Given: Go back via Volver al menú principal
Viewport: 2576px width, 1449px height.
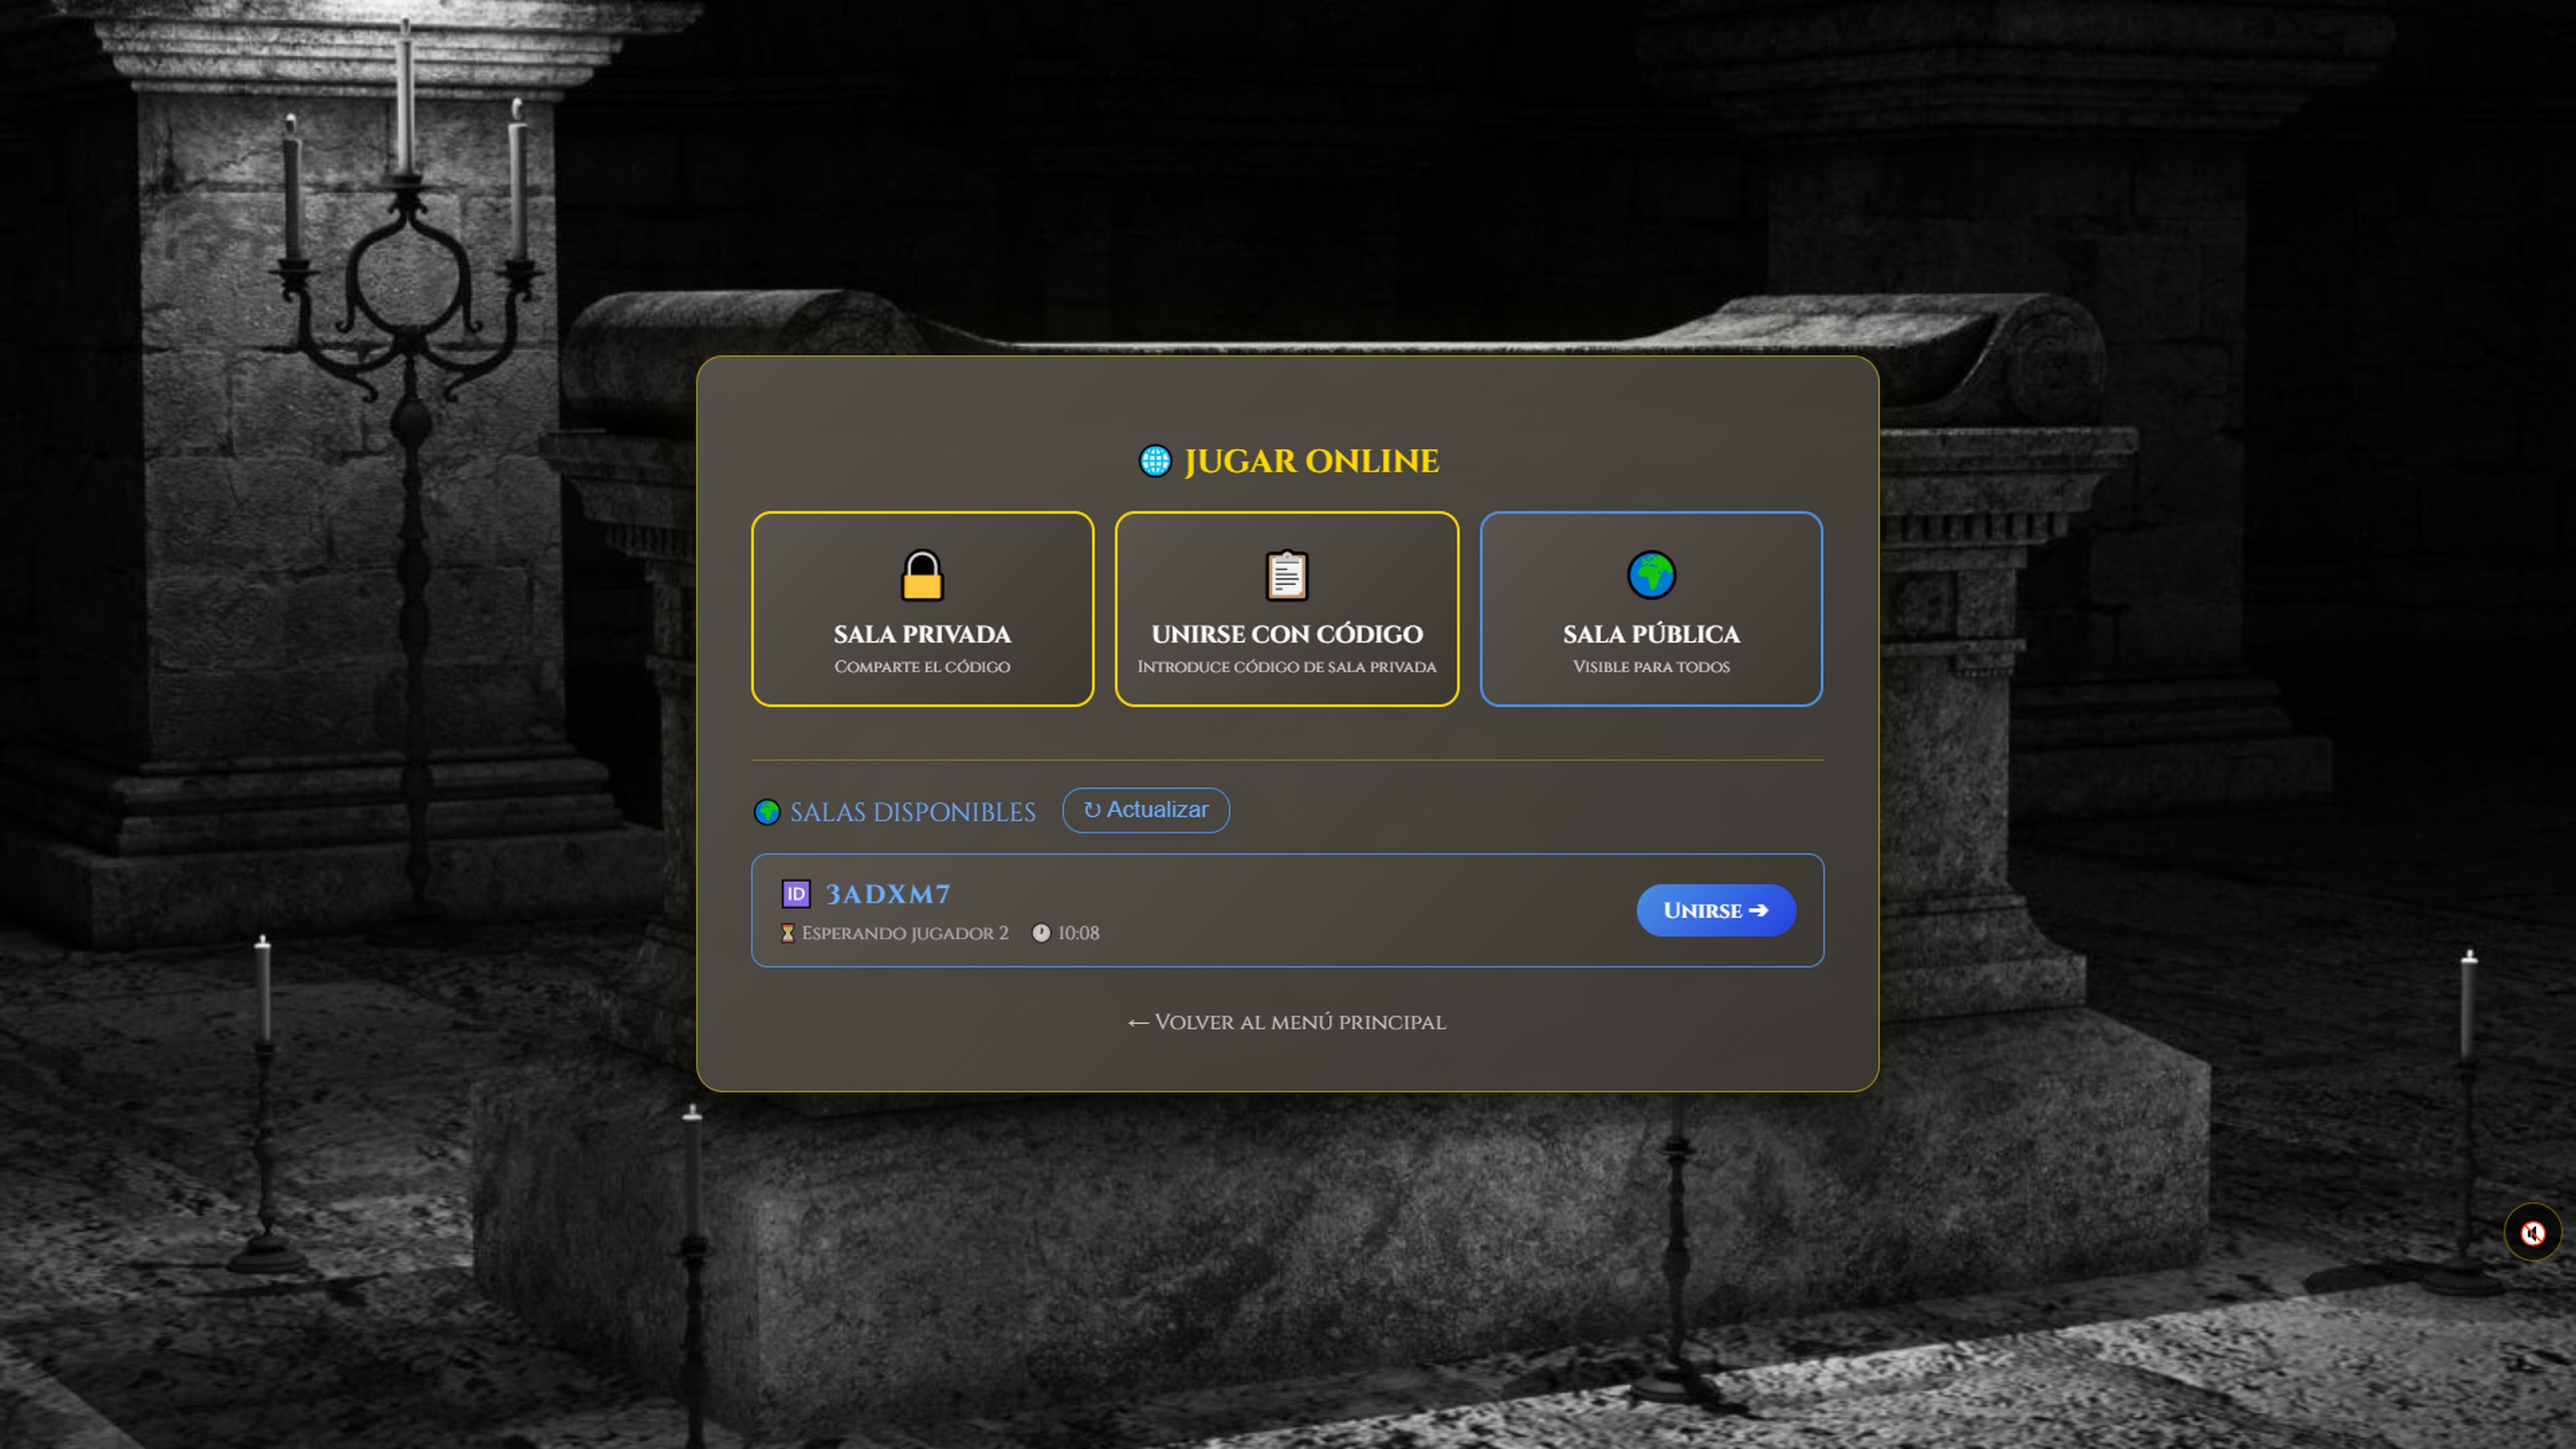Looking at the screenshot, I should click(1287, 1022).
